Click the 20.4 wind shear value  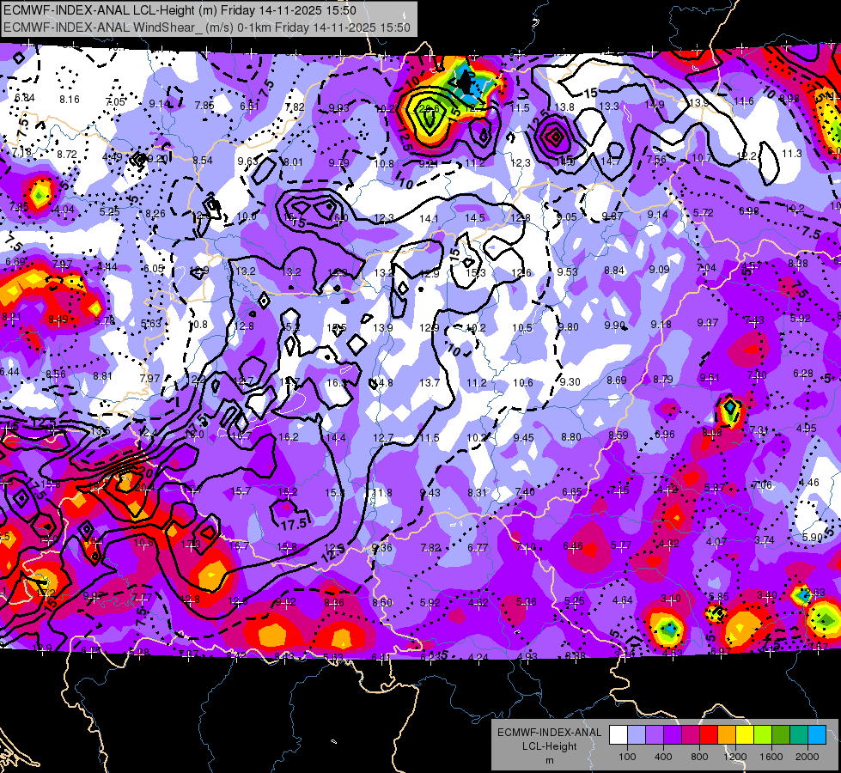click(145, 487)
